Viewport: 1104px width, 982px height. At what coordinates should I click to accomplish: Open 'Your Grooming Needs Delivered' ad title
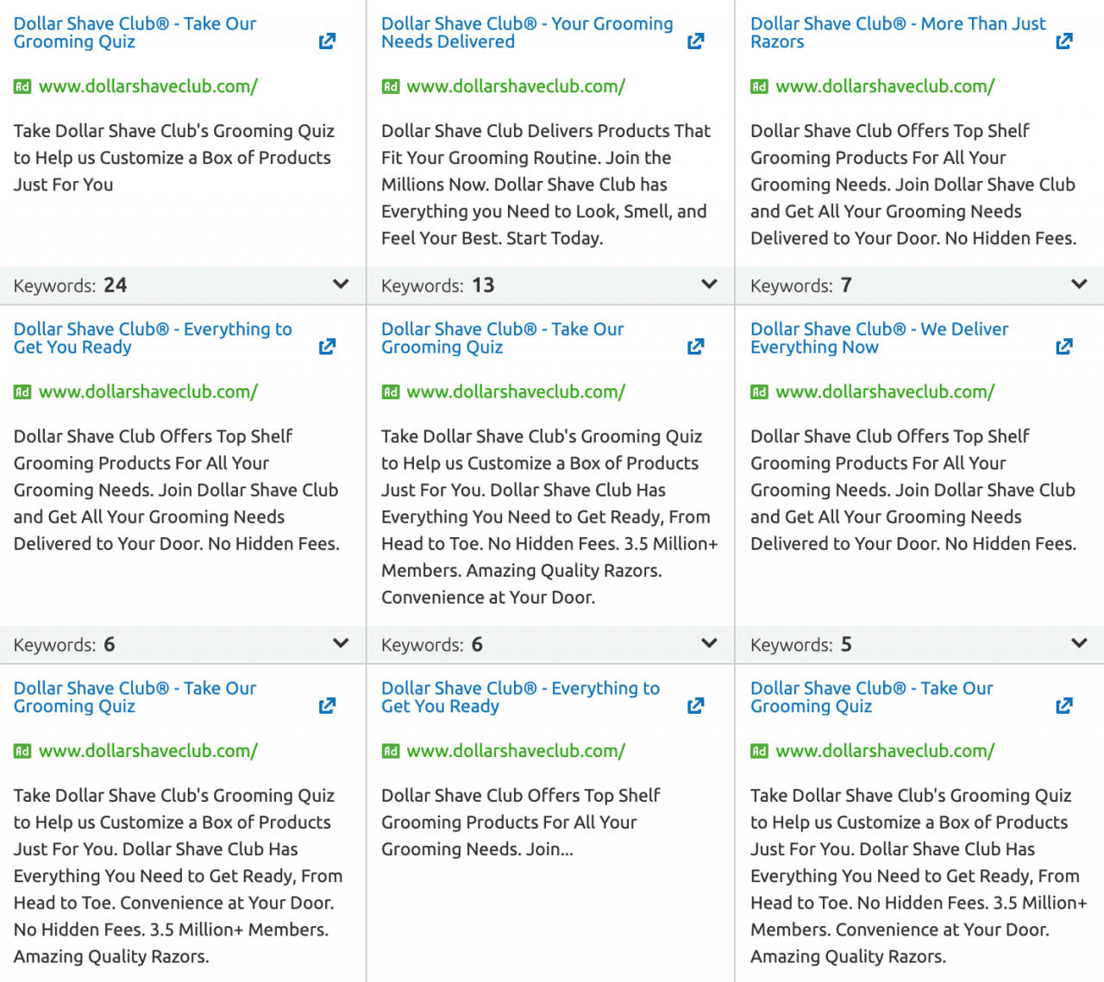527,33
